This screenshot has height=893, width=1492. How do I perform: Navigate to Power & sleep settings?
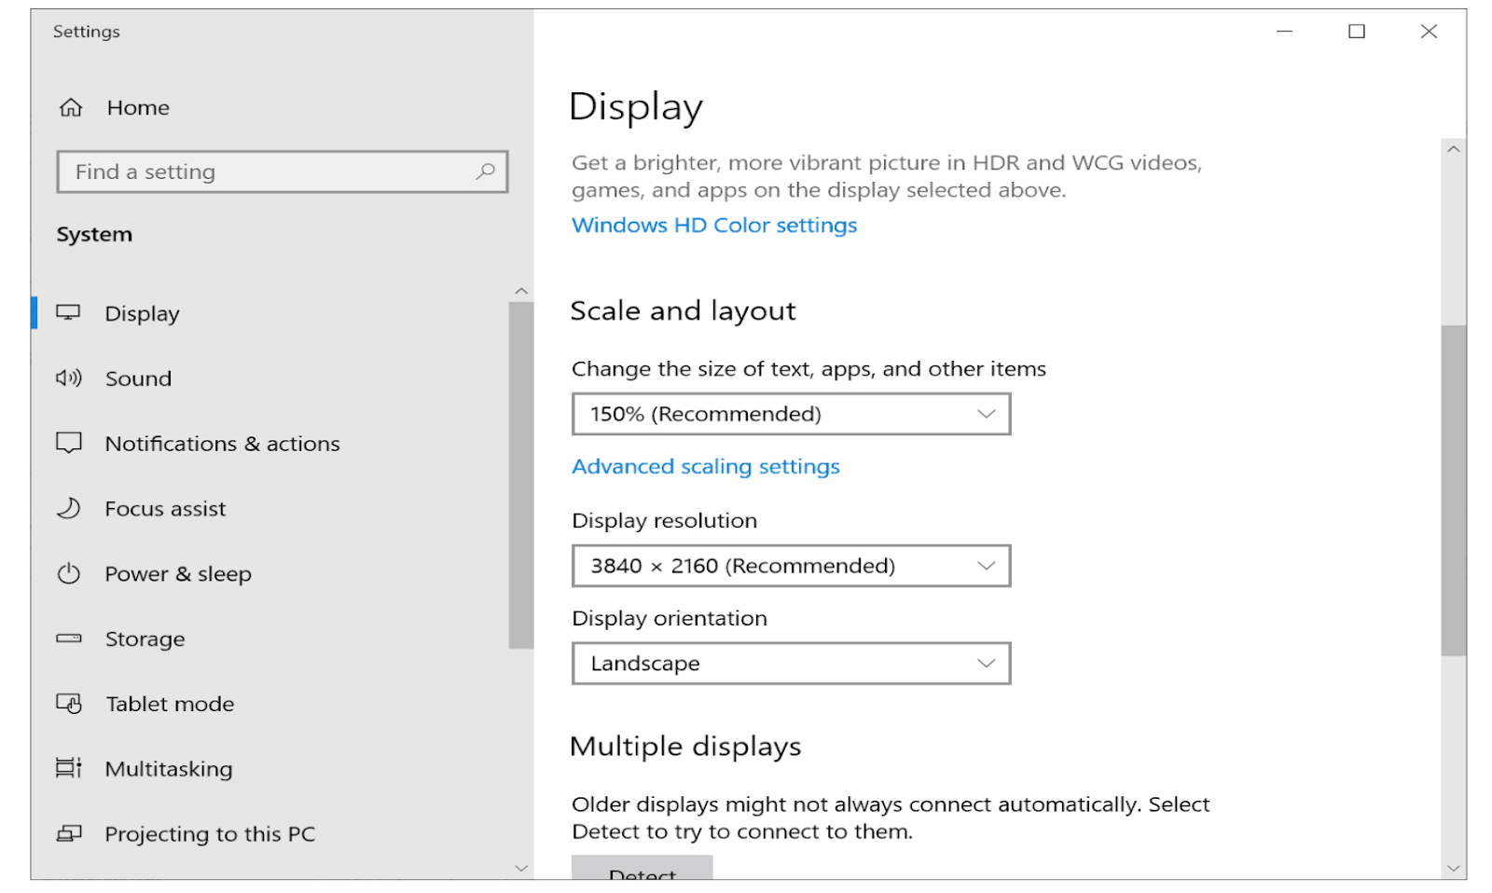click(178, 573)
